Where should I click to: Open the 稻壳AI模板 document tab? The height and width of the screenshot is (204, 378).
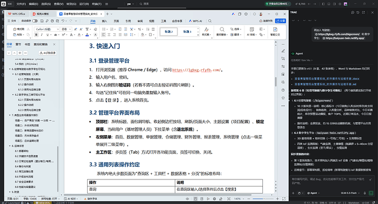pyautogui.click(x=41, y=14)
